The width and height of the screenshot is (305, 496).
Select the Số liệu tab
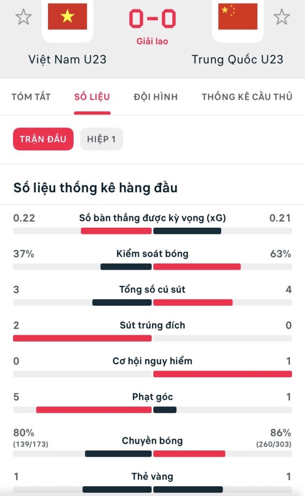click(92, 97)
